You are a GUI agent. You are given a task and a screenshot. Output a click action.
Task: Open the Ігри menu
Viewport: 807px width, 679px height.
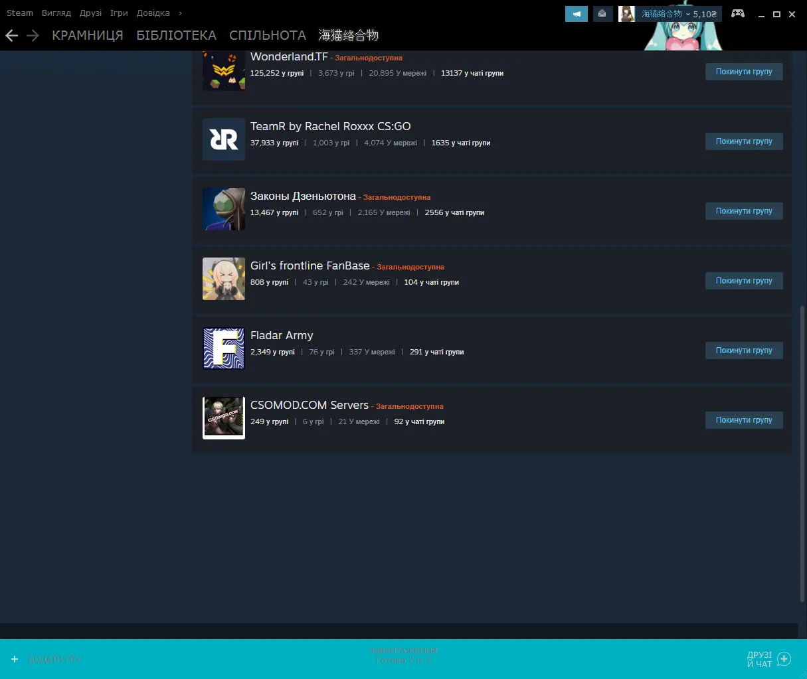pos(119,13)
